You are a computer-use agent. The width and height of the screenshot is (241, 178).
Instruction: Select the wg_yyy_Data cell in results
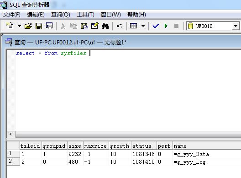tap(191, 154)
